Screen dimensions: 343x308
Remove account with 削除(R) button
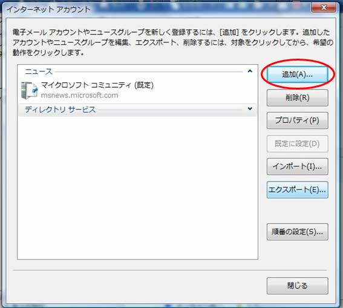[x=297, y=97]
